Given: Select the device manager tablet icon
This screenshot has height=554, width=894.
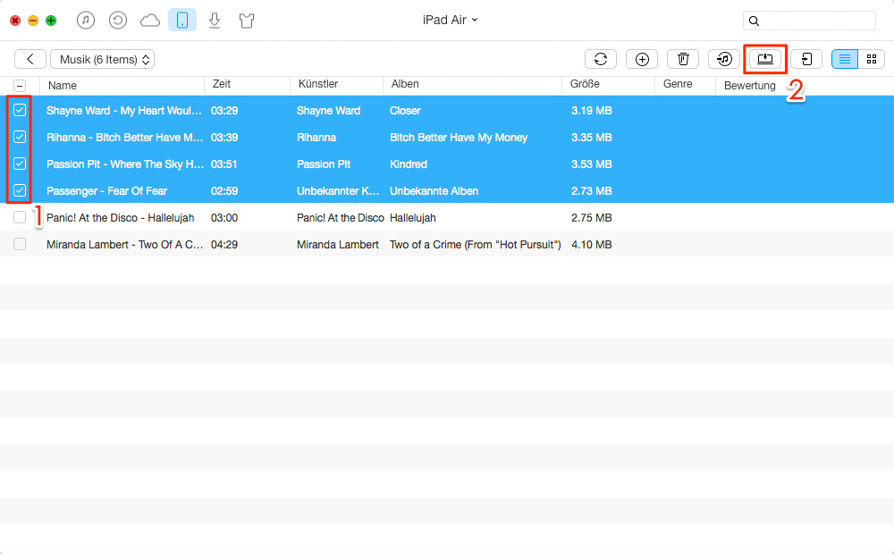Looking at the screenshot, I should pos(182,21).
